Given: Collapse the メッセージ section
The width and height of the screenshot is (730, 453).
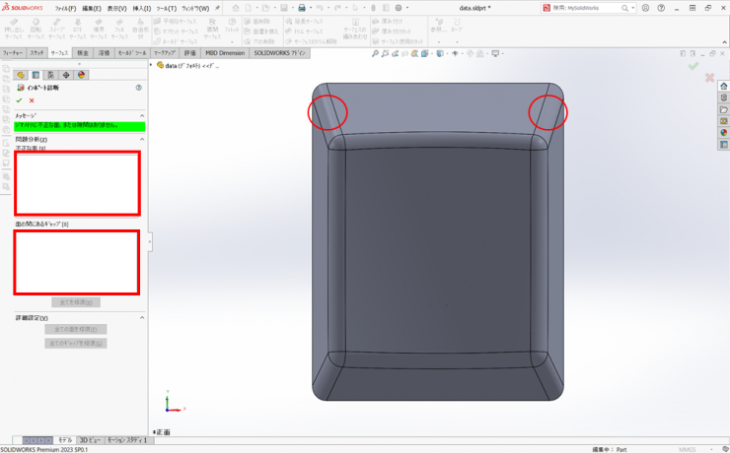Looking at the screenshot, I should tap(141, 115).
